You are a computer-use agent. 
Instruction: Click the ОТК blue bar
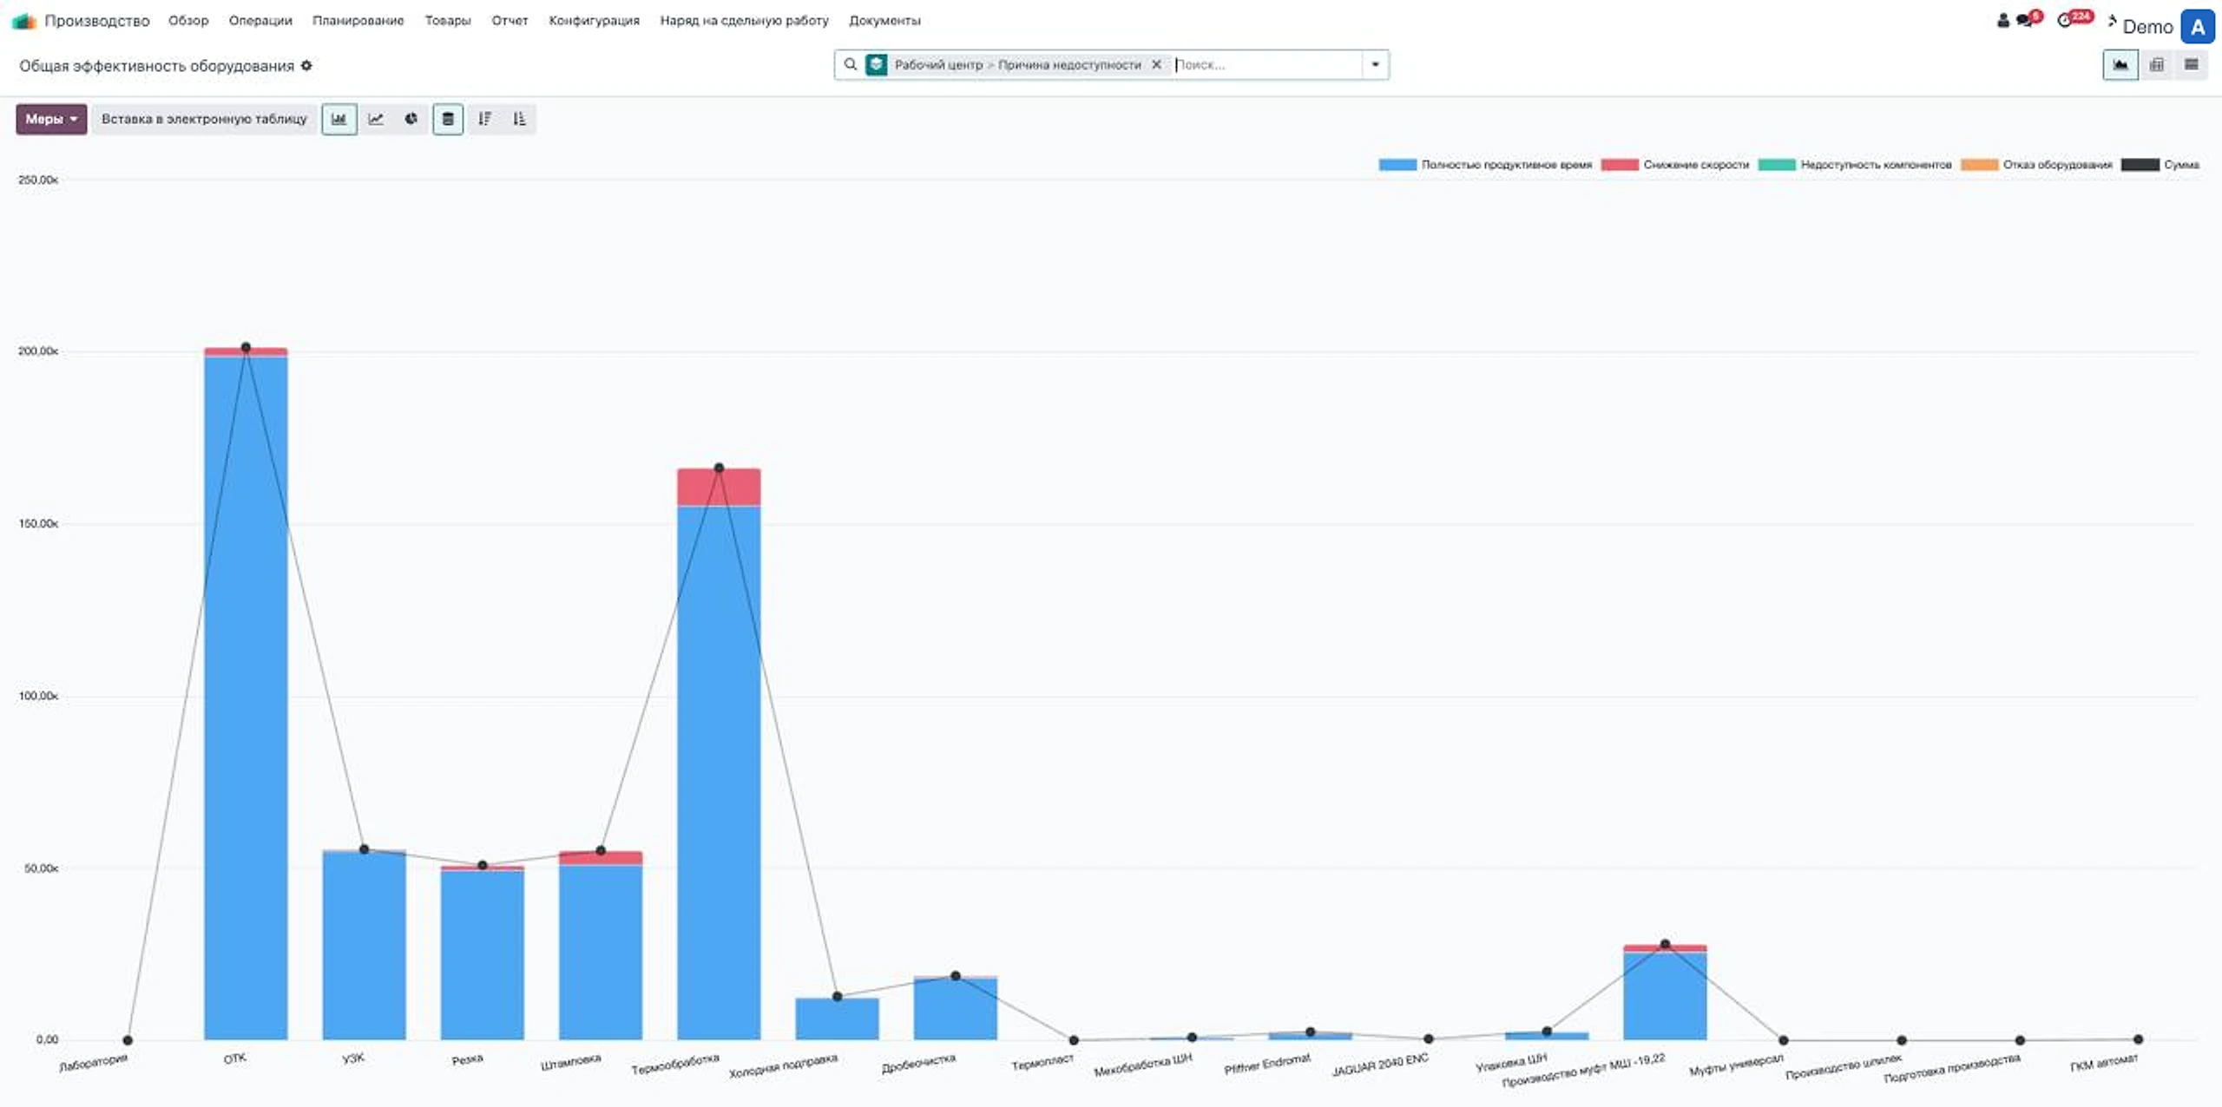click(x=246, y=698)
